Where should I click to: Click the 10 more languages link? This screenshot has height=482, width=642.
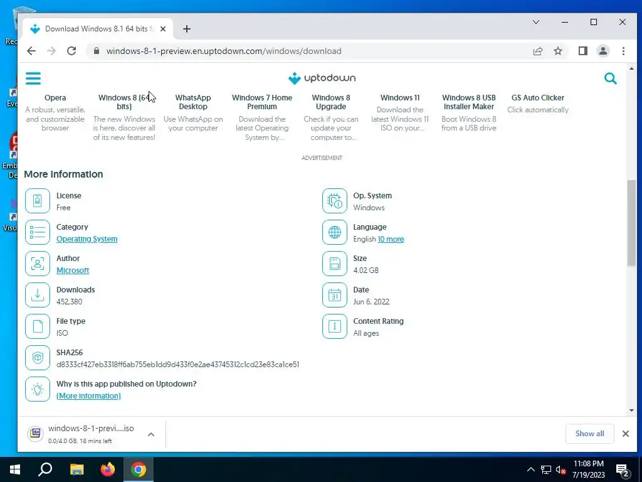click(391, 239)
